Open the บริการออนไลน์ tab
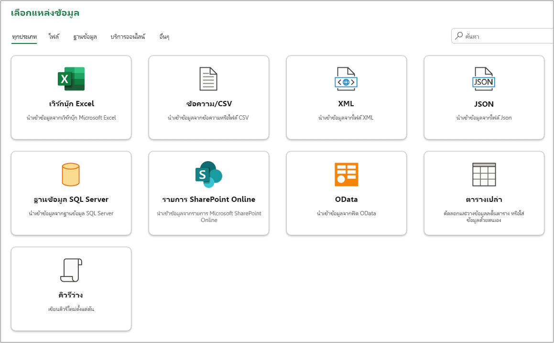The image size is (554, 343). coord(128,36)
